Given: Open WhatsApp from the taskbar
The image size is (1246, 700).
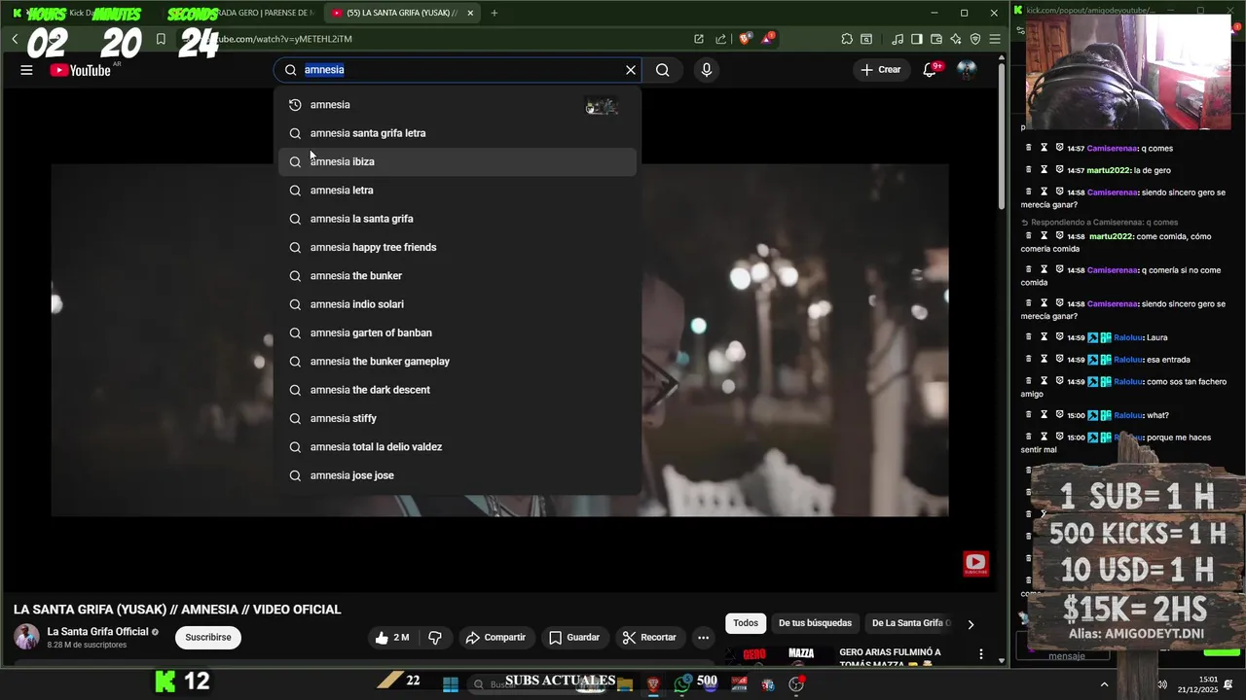Looking at the screenshot, I should 682,684.
